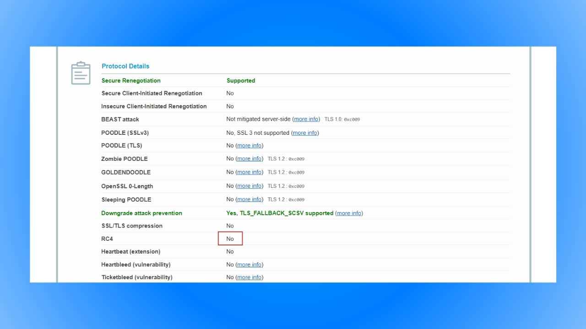Click the Sleeping POODLE label
This screenshot has height=329, width=586.
[x=126, y=200]
